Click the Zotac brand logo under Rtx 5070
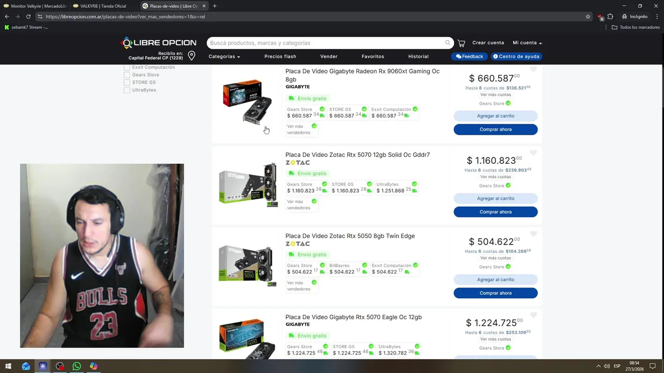664x373 pixels. point(298,163)
